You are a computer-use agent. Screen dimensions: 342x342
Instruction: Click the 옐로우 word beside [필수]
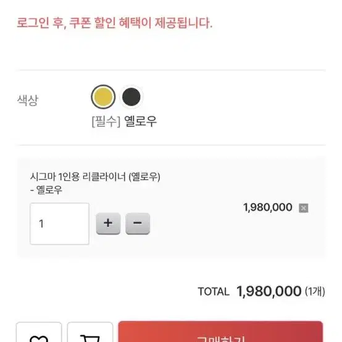[141, 121]
